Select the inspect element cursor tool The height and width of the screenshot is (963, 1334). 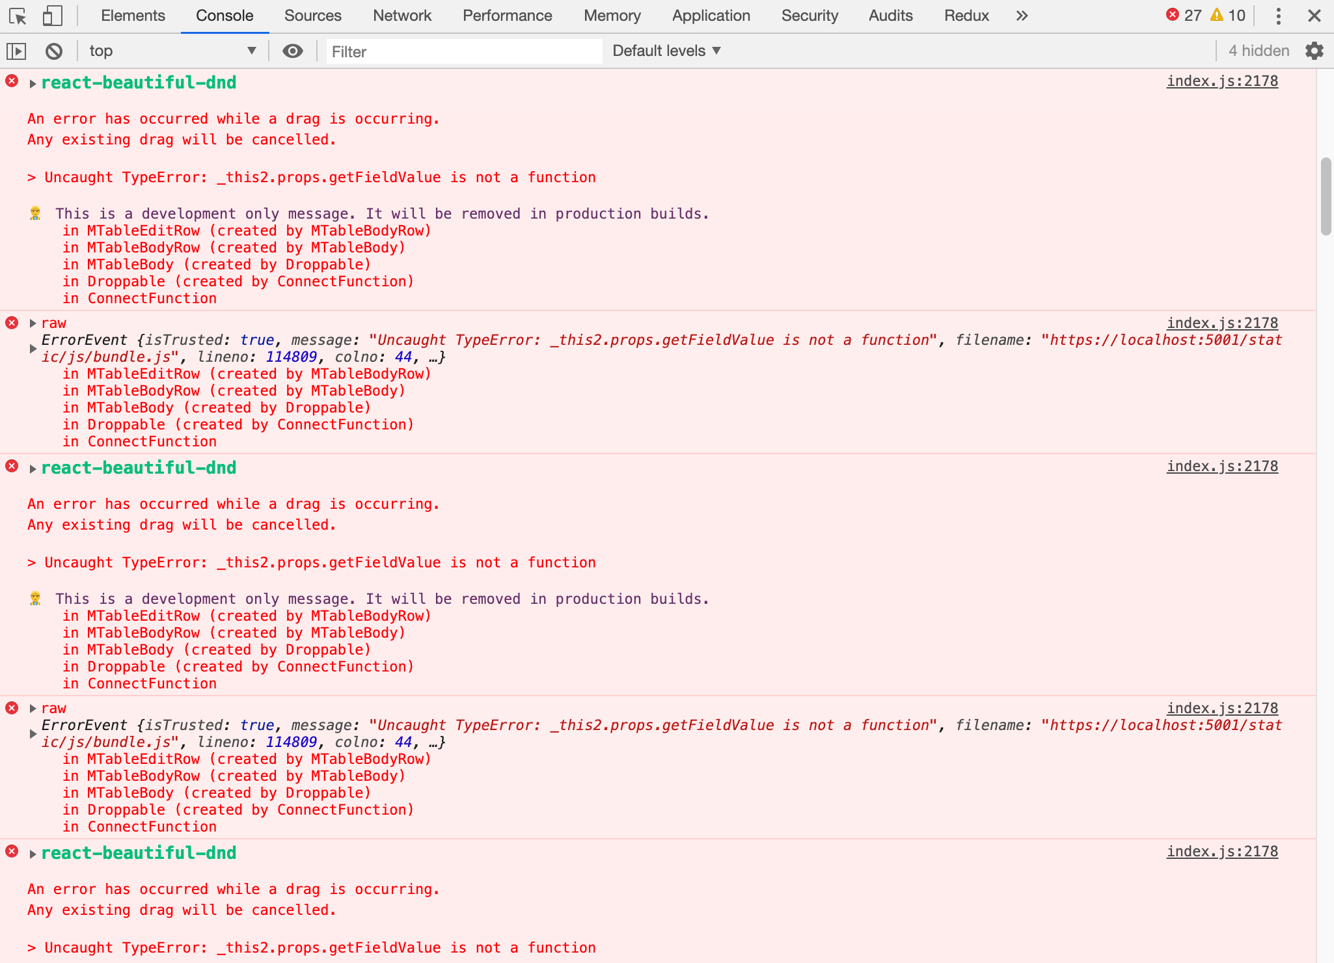(18, 16)
